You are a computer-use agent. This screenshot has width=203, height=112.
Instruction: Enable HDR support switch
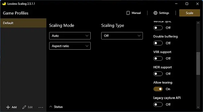pos(158,74)
